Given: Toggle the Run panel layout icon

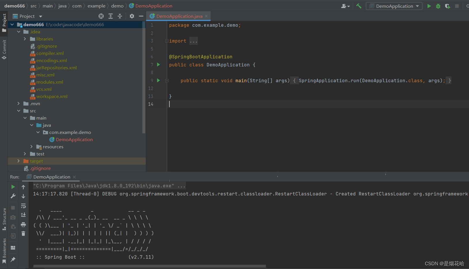Looking at the screenshot, I should (13, 247).
